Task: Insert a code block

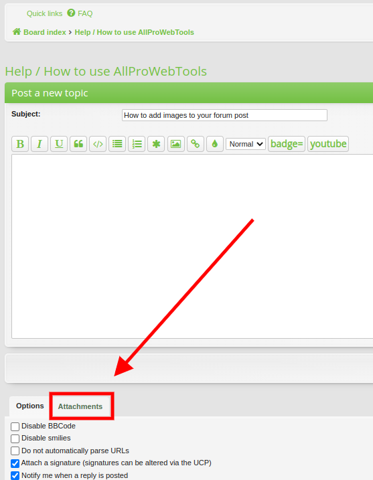Action: pyautogui.click(x=98, y=144)
